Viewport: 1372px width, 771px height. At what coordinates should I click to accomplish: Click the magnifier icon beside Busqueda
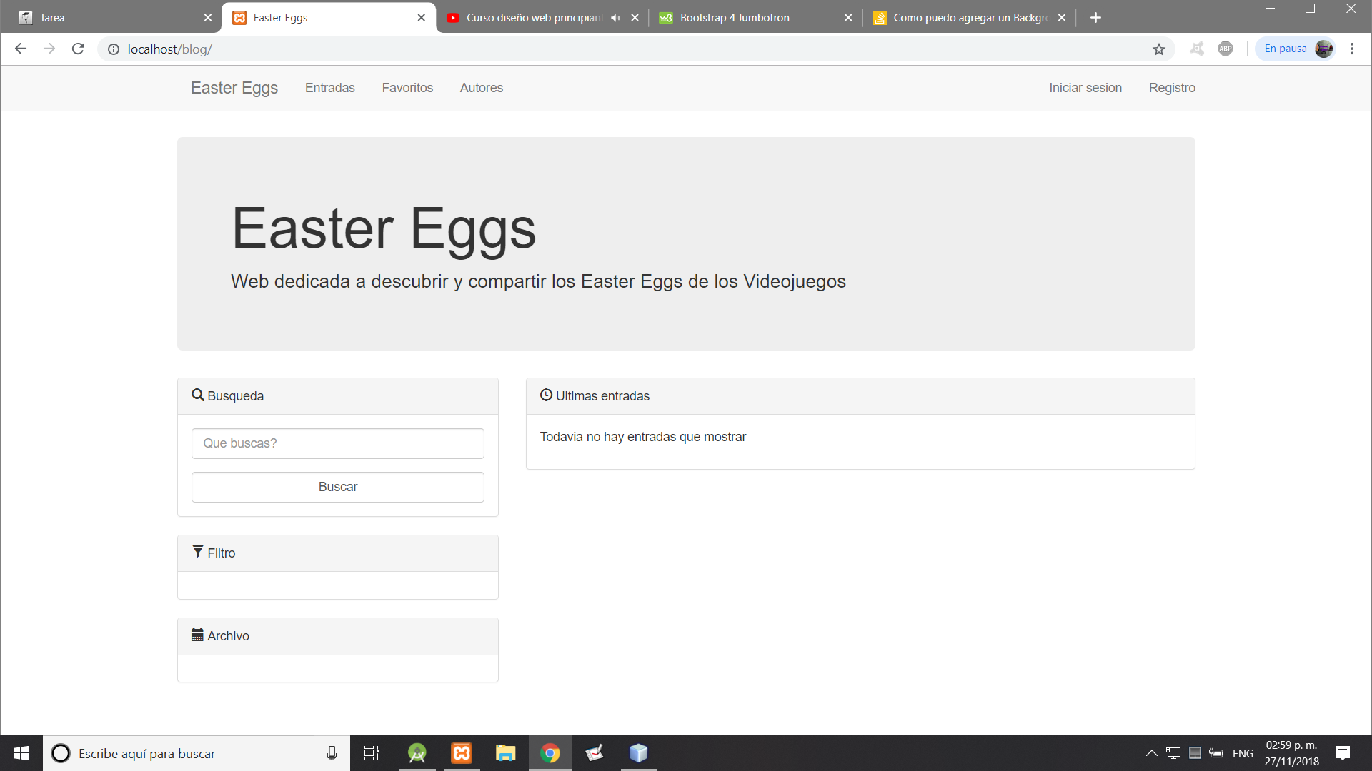coord(198,395)
